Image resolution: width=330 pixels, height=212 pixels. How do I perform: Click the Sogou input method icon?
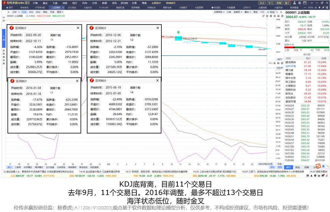(x=318, y=166)
